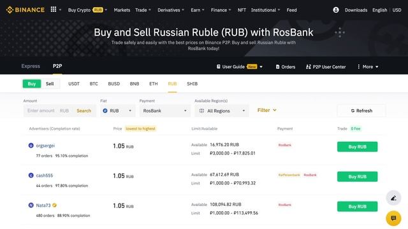This screenshot has width=408, height=229.
Task: Click the RosBank payment tag for orgsergei
Action: point(285,145)
